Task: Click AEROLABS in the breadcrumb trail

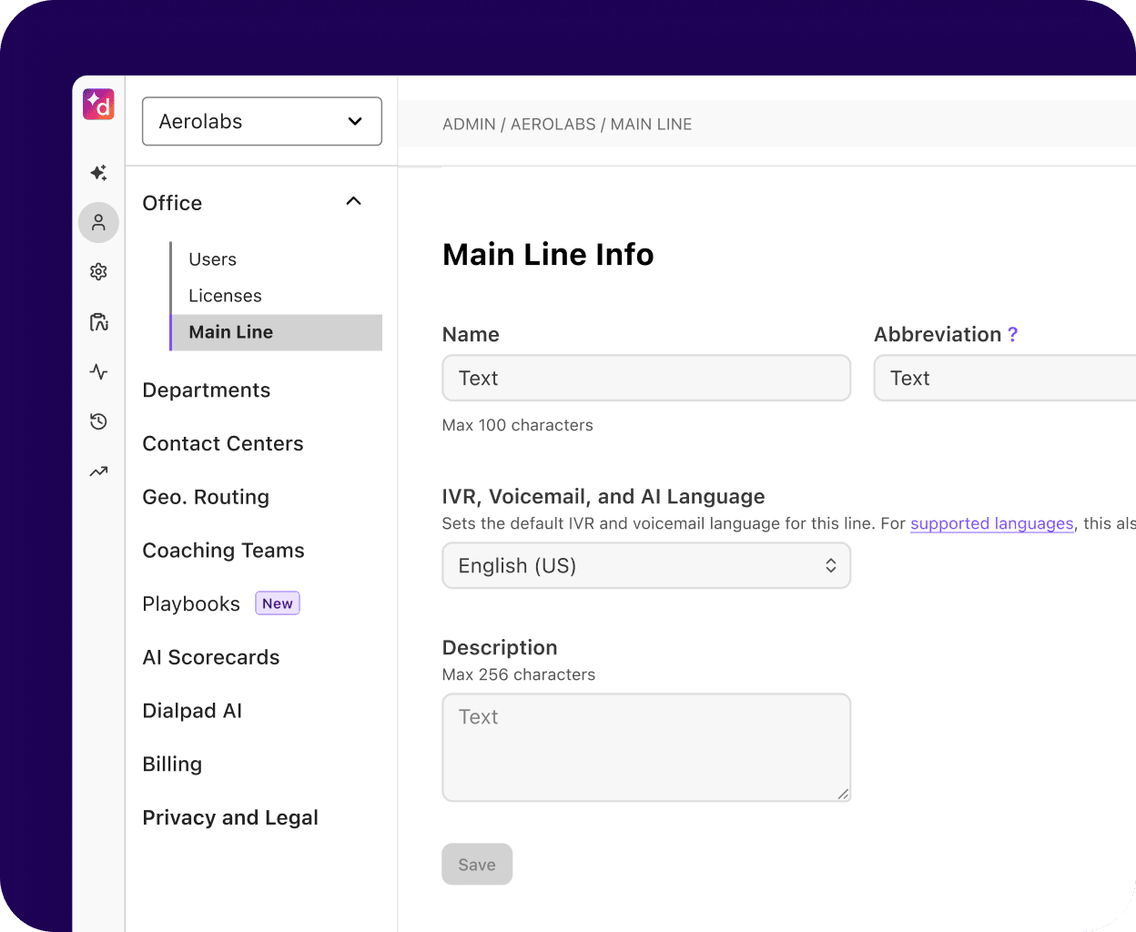Action: pos(554,124)
